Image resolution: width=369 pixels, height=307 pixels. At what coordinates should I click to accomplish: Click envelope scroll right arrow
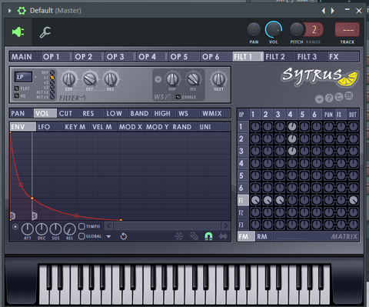[226, 226]
